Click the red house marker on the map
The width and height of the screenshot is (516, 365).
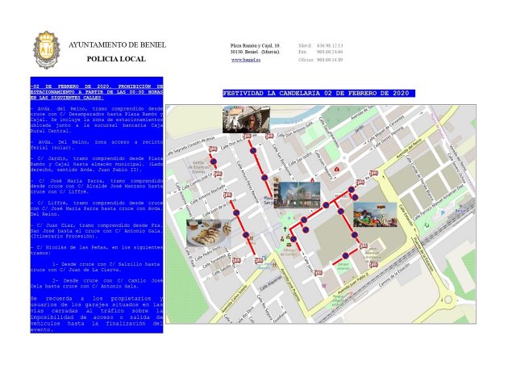336,169
